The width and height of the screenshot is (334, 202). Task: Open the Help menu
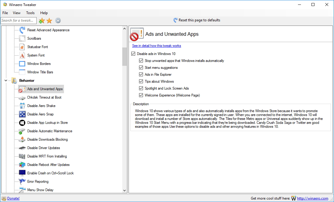[x=44, y=13]
